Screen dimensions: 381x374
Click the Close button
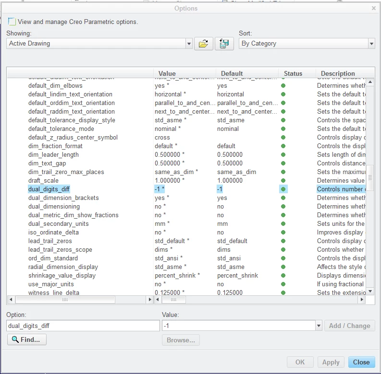pyautogui.click(x=361, y=362)
